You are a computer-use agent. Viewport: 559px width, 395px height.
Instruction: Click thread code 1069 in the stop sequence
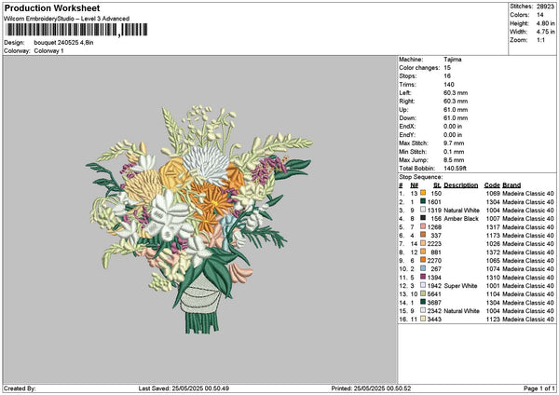pos(493,194)
